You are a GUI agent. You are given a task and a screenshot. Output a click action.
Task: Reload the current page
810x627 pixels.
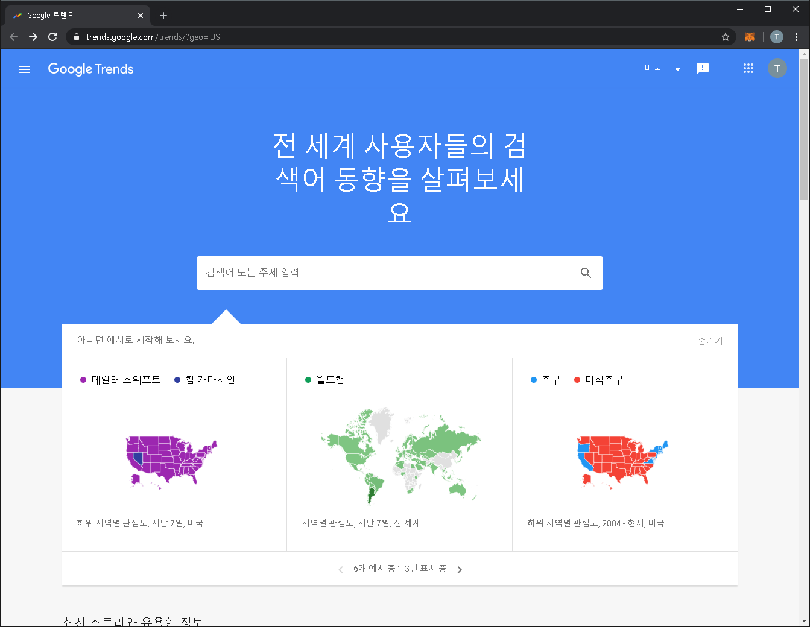click(x=52, y=37)
